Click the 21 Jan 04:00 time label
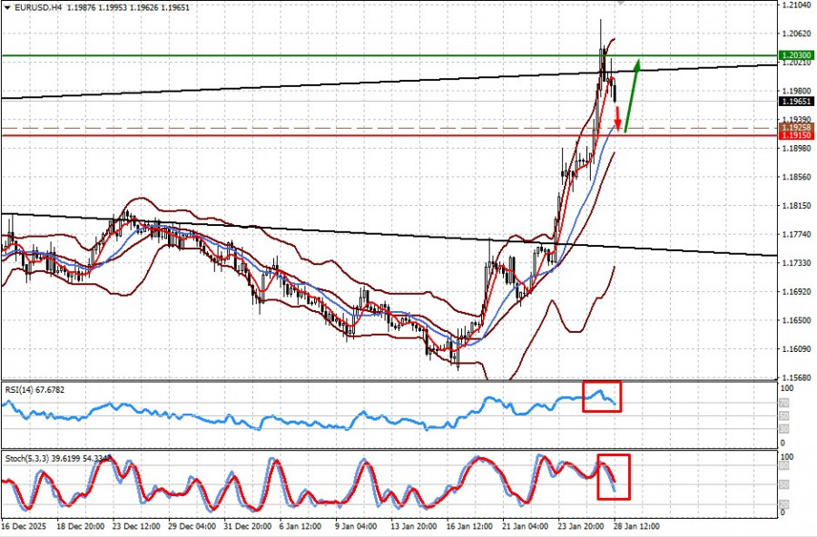 click(x=526, y=526)
